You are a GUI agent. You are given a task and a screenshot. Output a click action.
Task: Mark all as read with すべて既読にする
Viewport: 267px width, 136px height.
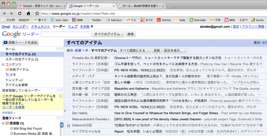(132, 51)
